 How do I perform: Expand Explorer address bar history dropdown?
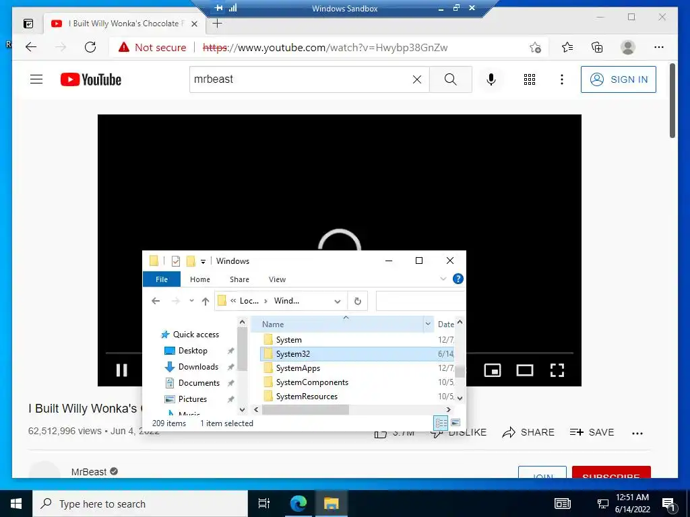337,301
